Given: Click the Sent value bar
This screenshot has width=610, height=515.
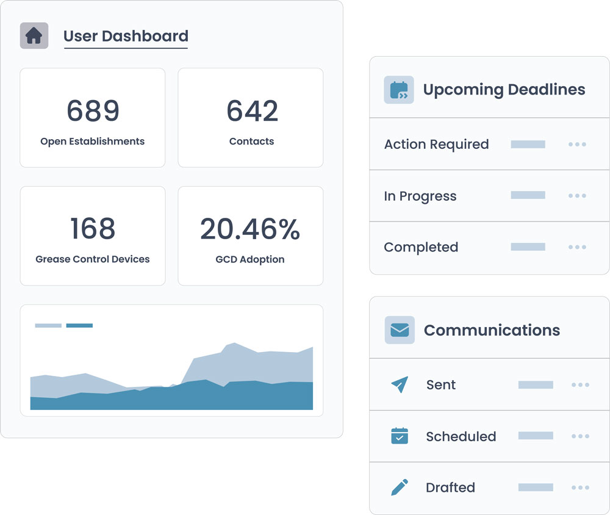Looking at the screenshot, I should point(536,384).
